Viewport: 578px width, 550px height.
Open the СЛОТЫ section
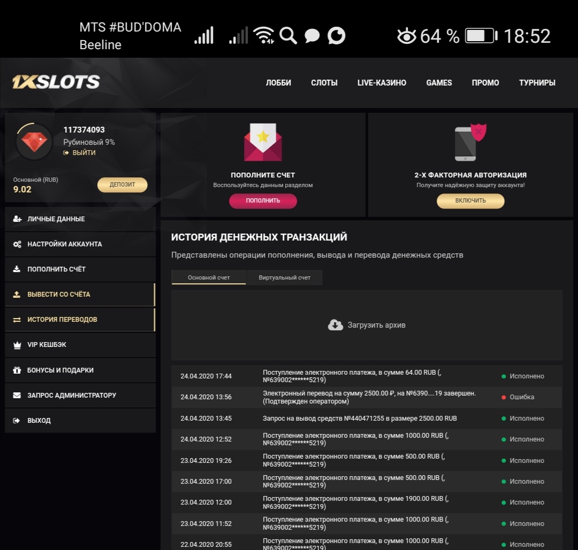(324, 83)
